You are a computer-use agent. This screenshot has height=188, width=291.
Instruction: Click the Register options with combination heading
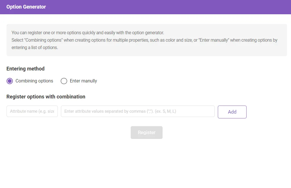46,97
